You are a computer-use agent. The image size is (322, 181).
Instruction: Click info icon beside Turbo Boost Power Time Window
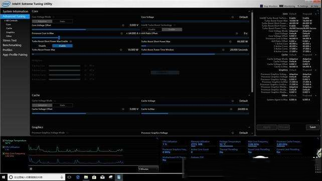(223, 50)
